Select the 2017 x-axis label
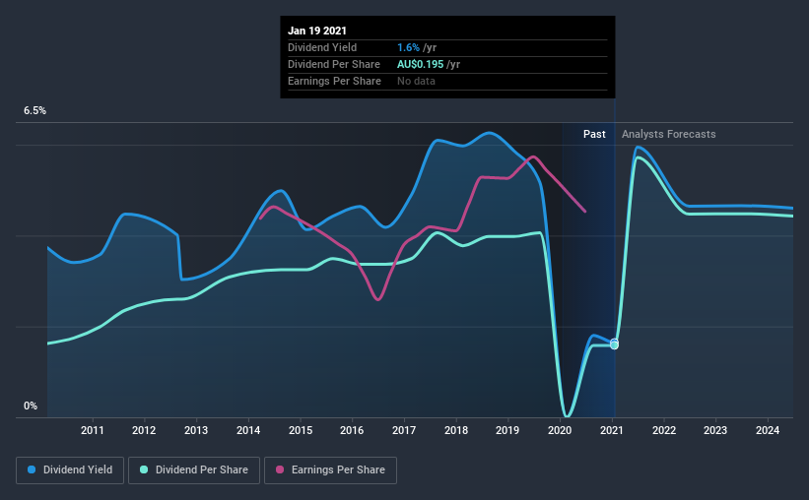 (x=404, y=430)
